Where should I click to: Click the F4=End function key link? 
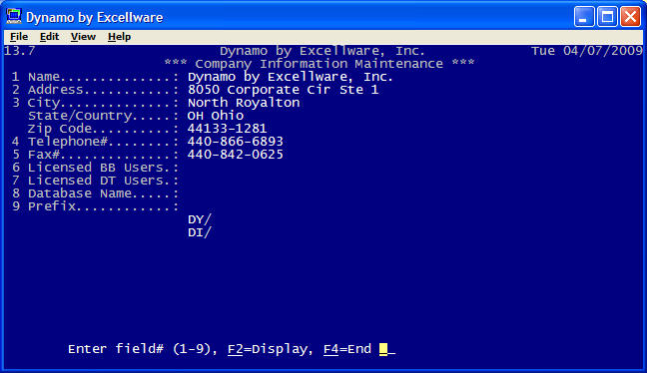pos(347,349)
